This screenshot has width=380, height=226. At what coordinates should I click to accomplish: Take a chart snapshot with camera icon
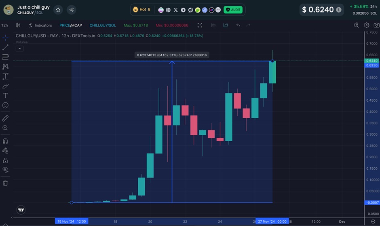coord(376,25)
